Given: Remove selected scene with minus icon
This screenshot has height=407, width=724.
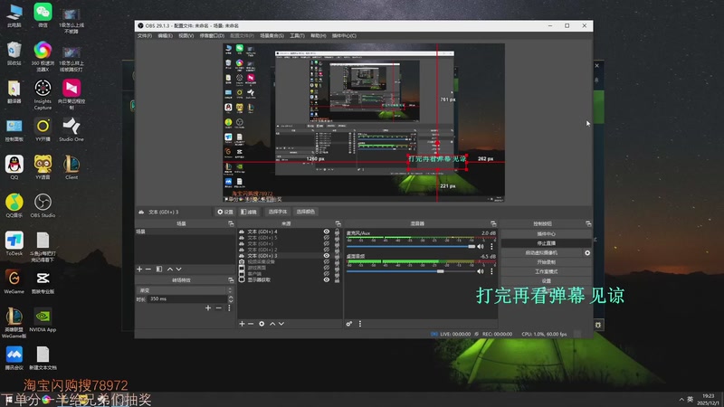Looking at the screenshot, I should [x=148, y=269].
